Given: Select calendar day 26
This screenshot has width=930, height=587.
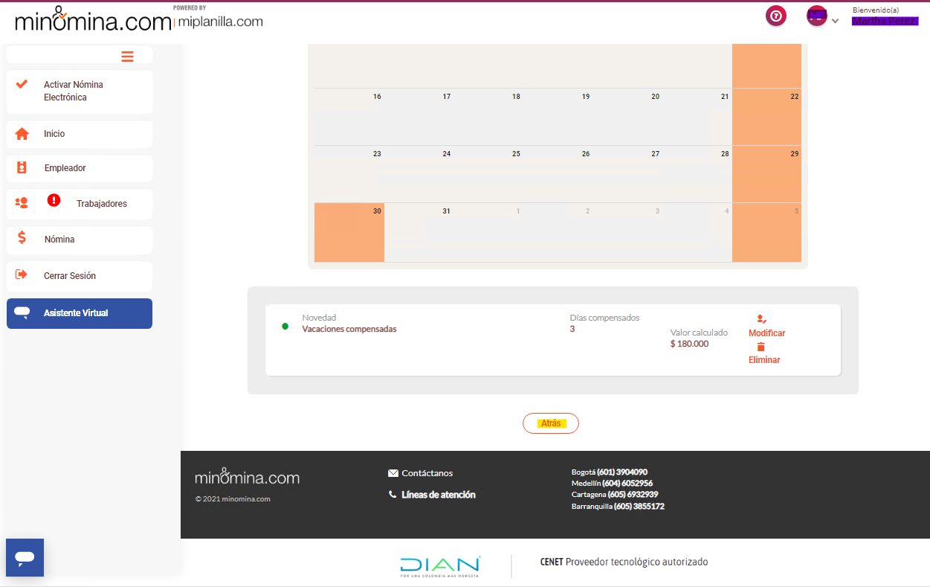Looking at the screenshot, I should tap(558, 174).
